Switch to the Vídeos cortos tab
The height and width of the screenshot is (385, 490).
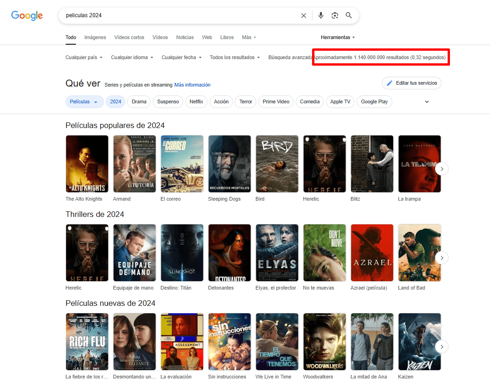129,37
